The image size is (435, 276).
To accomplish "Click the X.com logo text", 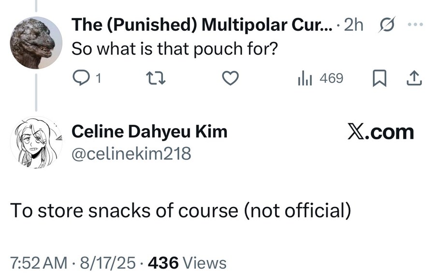I will coord(380,131).
